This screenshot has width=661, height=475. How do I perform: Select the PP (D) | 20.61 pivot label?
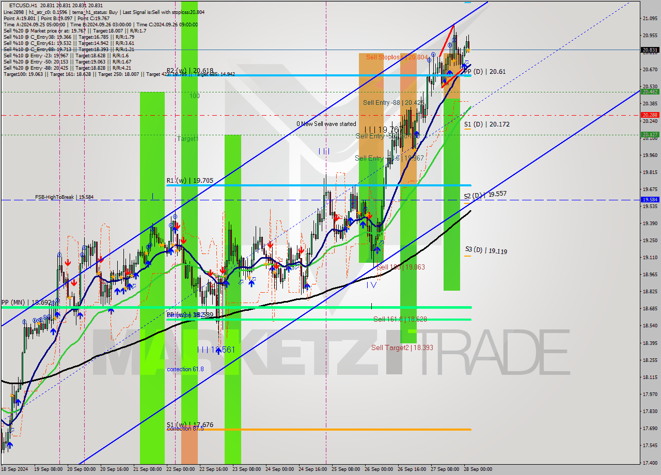(484, 72)
